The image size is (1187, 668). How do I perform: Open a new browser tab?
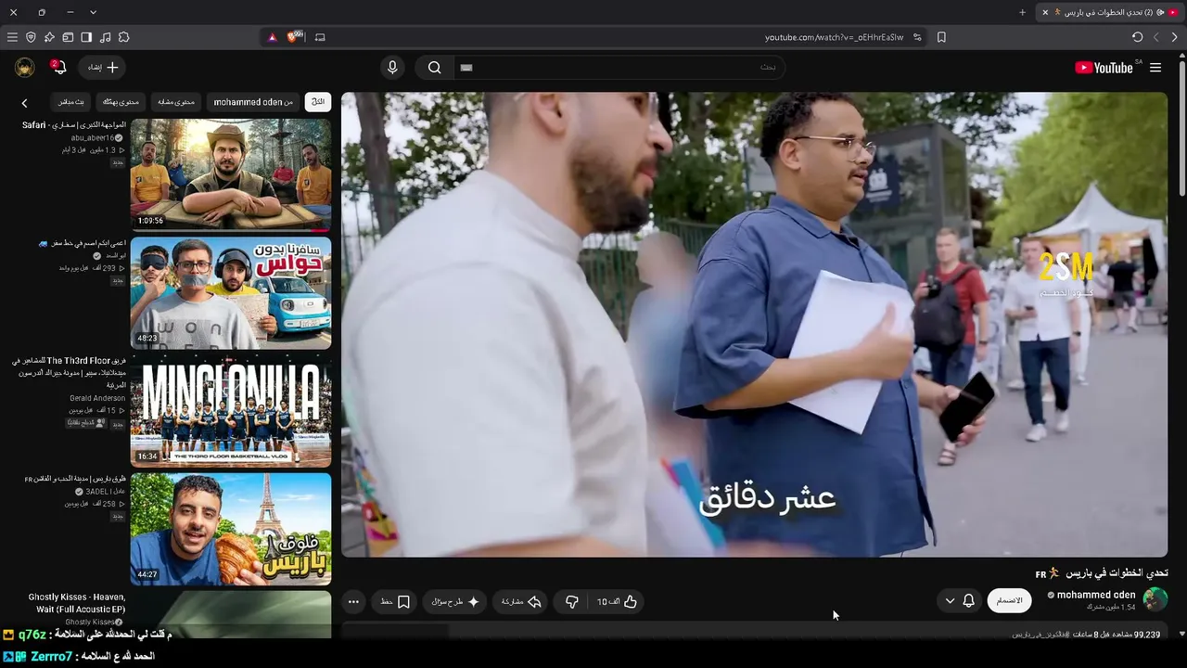[1022, 12]
